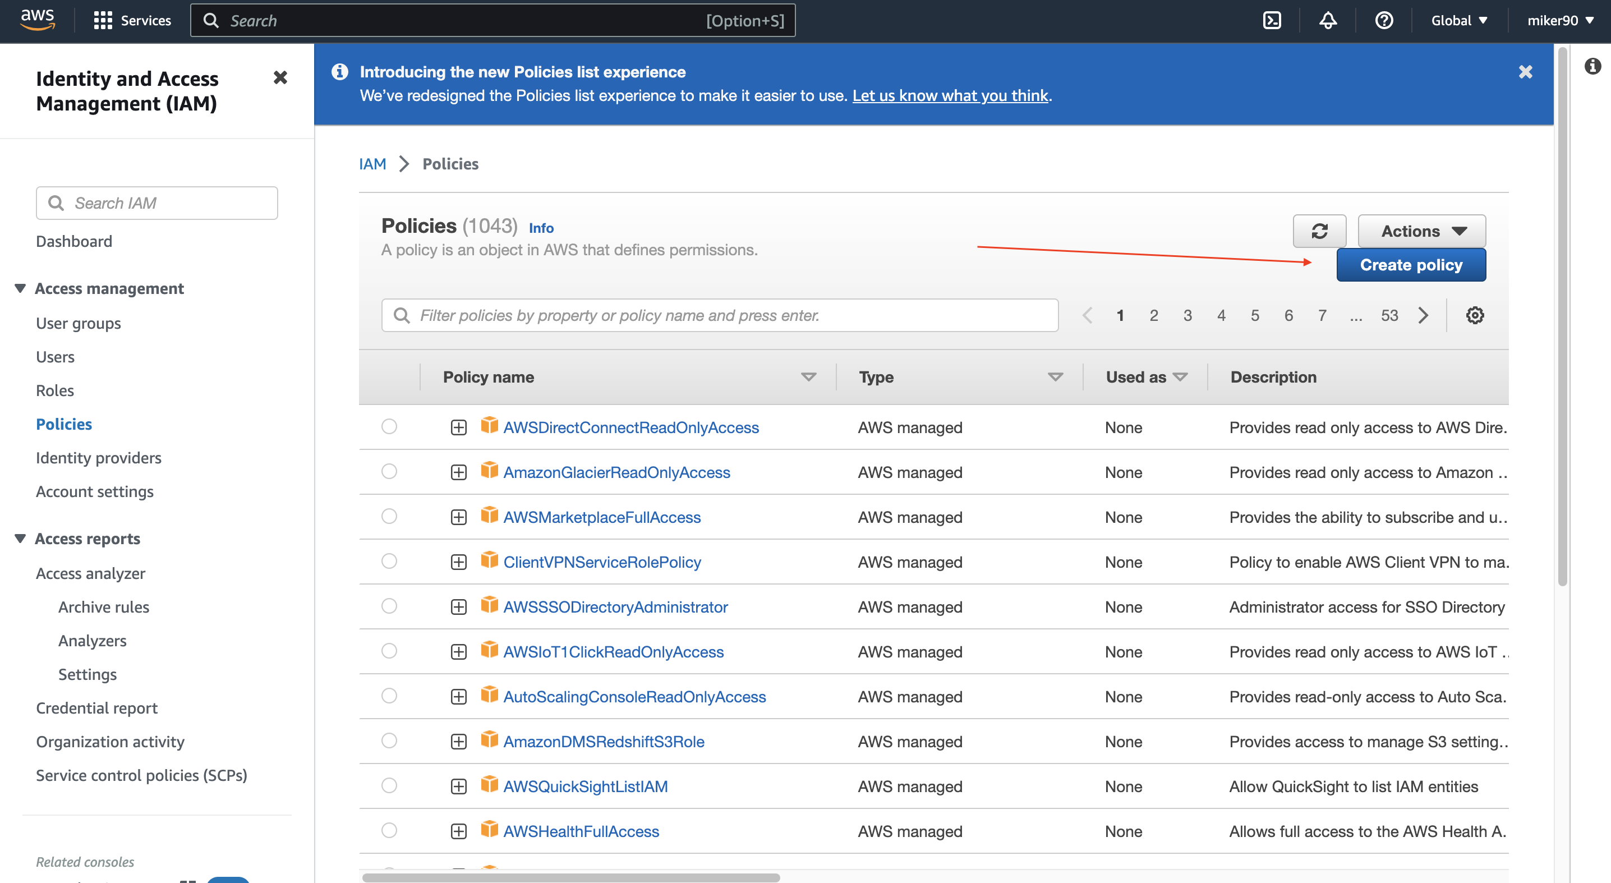Click the orange icon beside AWSDirectConnectReadOnlyAccess
1611x883 pixels.
point(489,426)
